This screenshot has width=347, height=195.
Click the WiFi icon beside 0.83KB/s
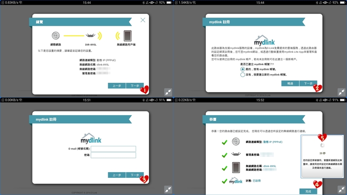(20, 3)
